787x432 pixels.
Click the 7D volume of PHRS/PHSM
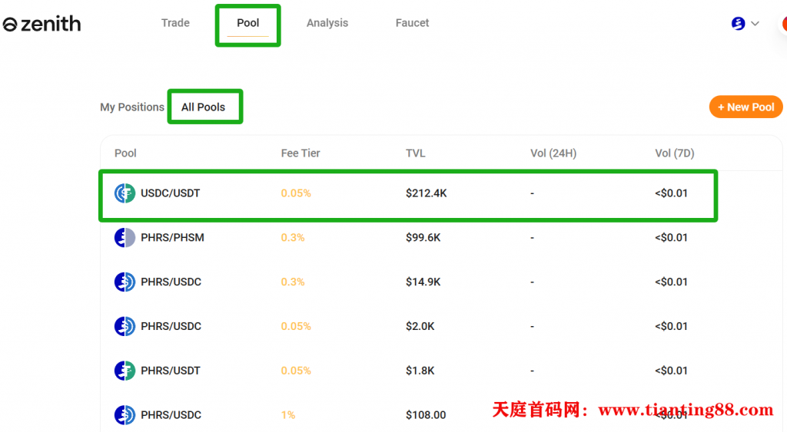[x=671, y=238]
